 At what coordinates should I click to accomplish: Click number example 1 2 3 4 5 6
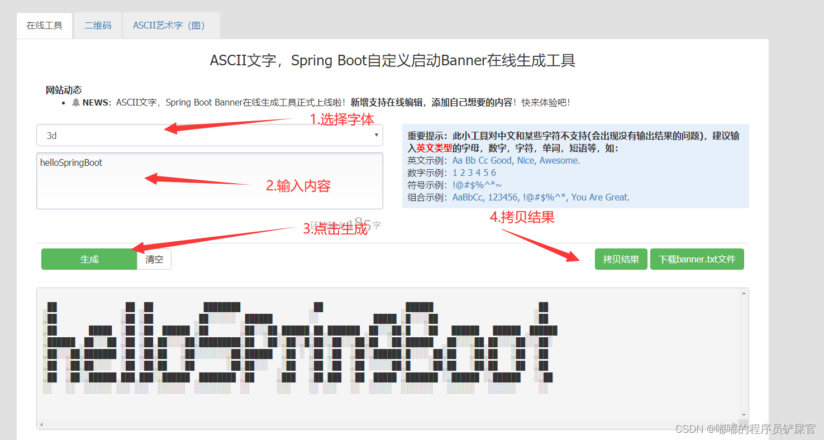click(x=474, y=173)
